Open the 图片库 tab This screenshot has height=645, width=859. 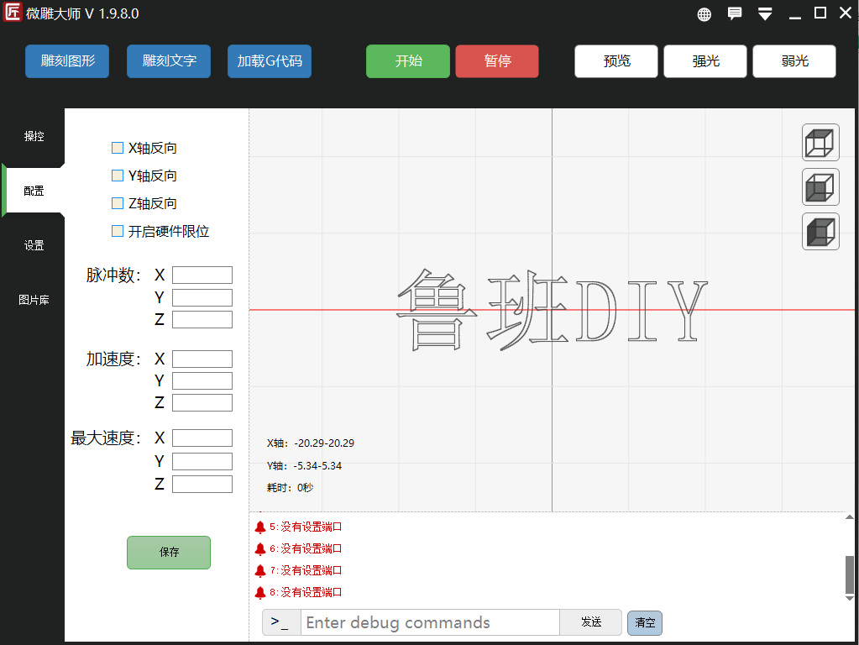[x=34, y=300]
